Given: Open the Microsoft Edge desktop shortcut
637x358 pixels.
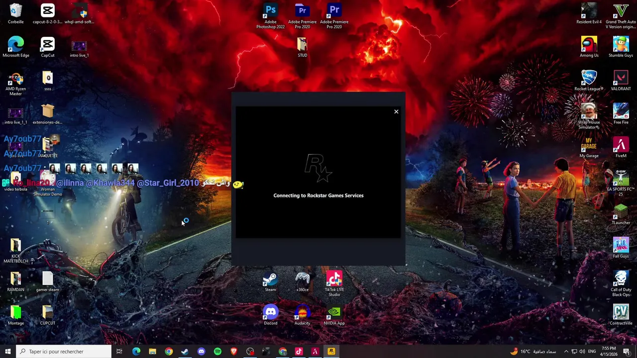Looking at the screenshot, I should 15,47.
